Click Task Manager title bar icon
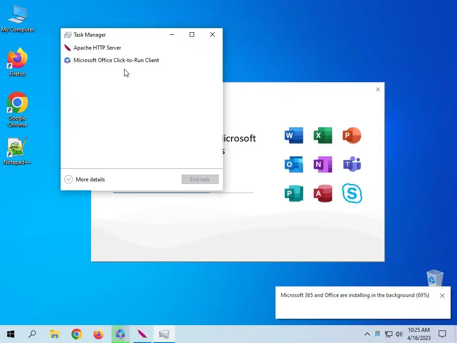This screenshot has height=343, width=457. [x=68, y=35]
